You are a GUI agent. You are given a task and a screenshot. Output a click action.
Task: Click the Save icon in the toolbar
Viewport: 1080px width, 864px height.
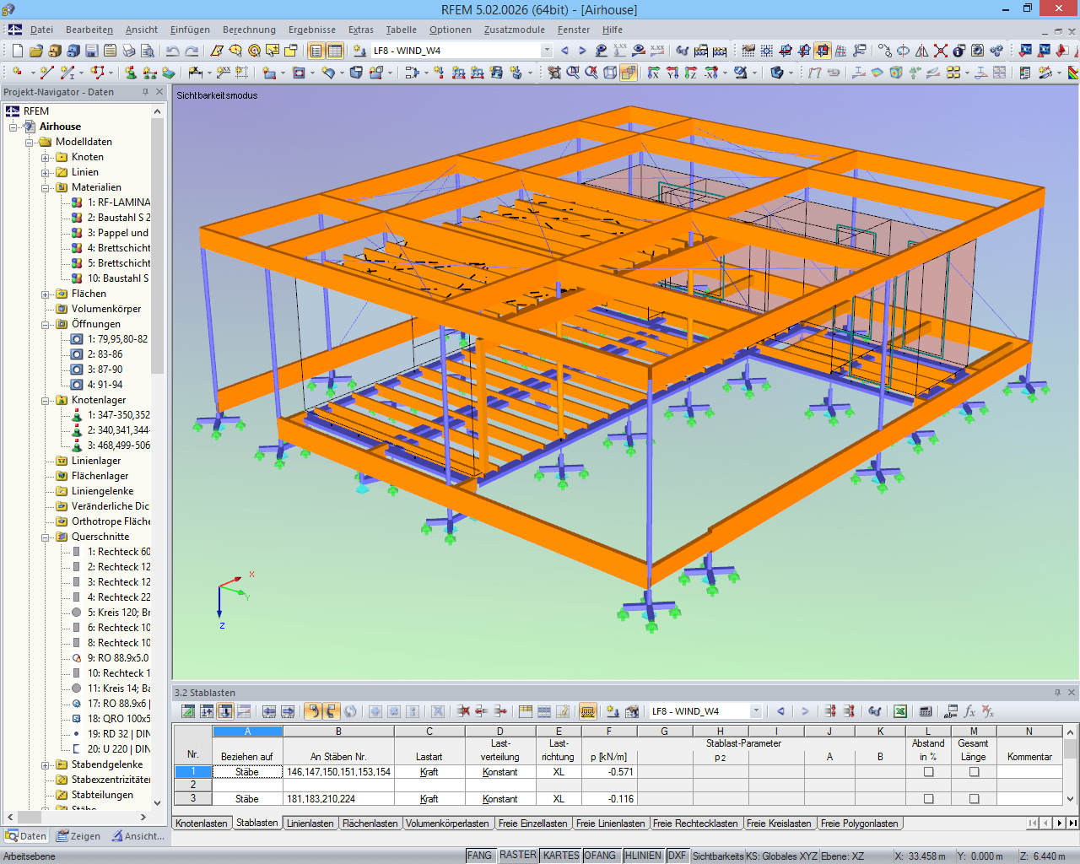[x=91, y=51]
